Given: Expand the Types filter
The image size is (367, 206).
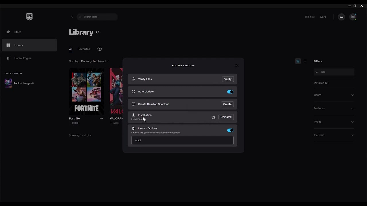Looking at the screenshot, I should click(334, 122).
